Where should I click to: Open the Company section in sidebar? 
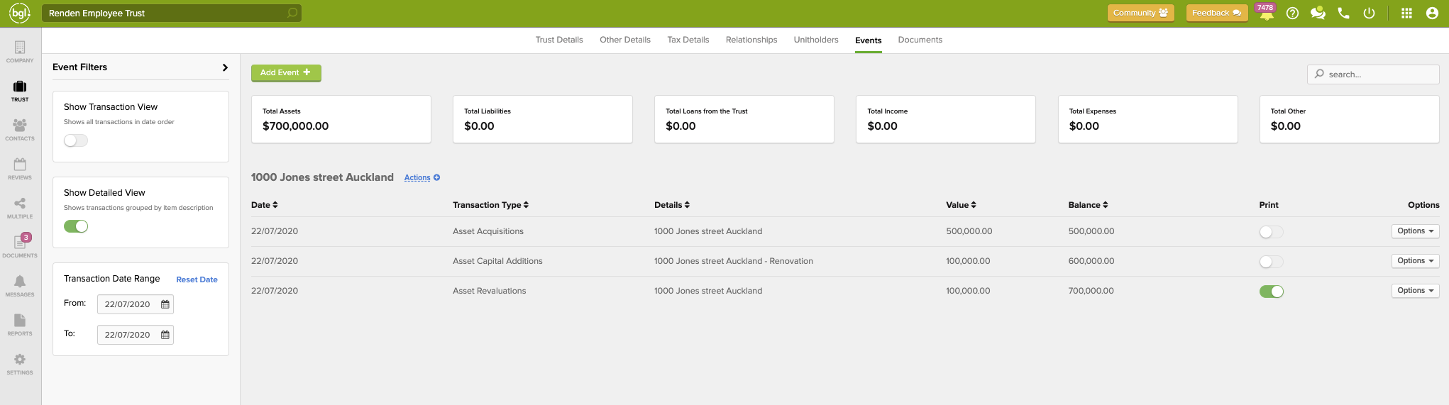(20, 51)
